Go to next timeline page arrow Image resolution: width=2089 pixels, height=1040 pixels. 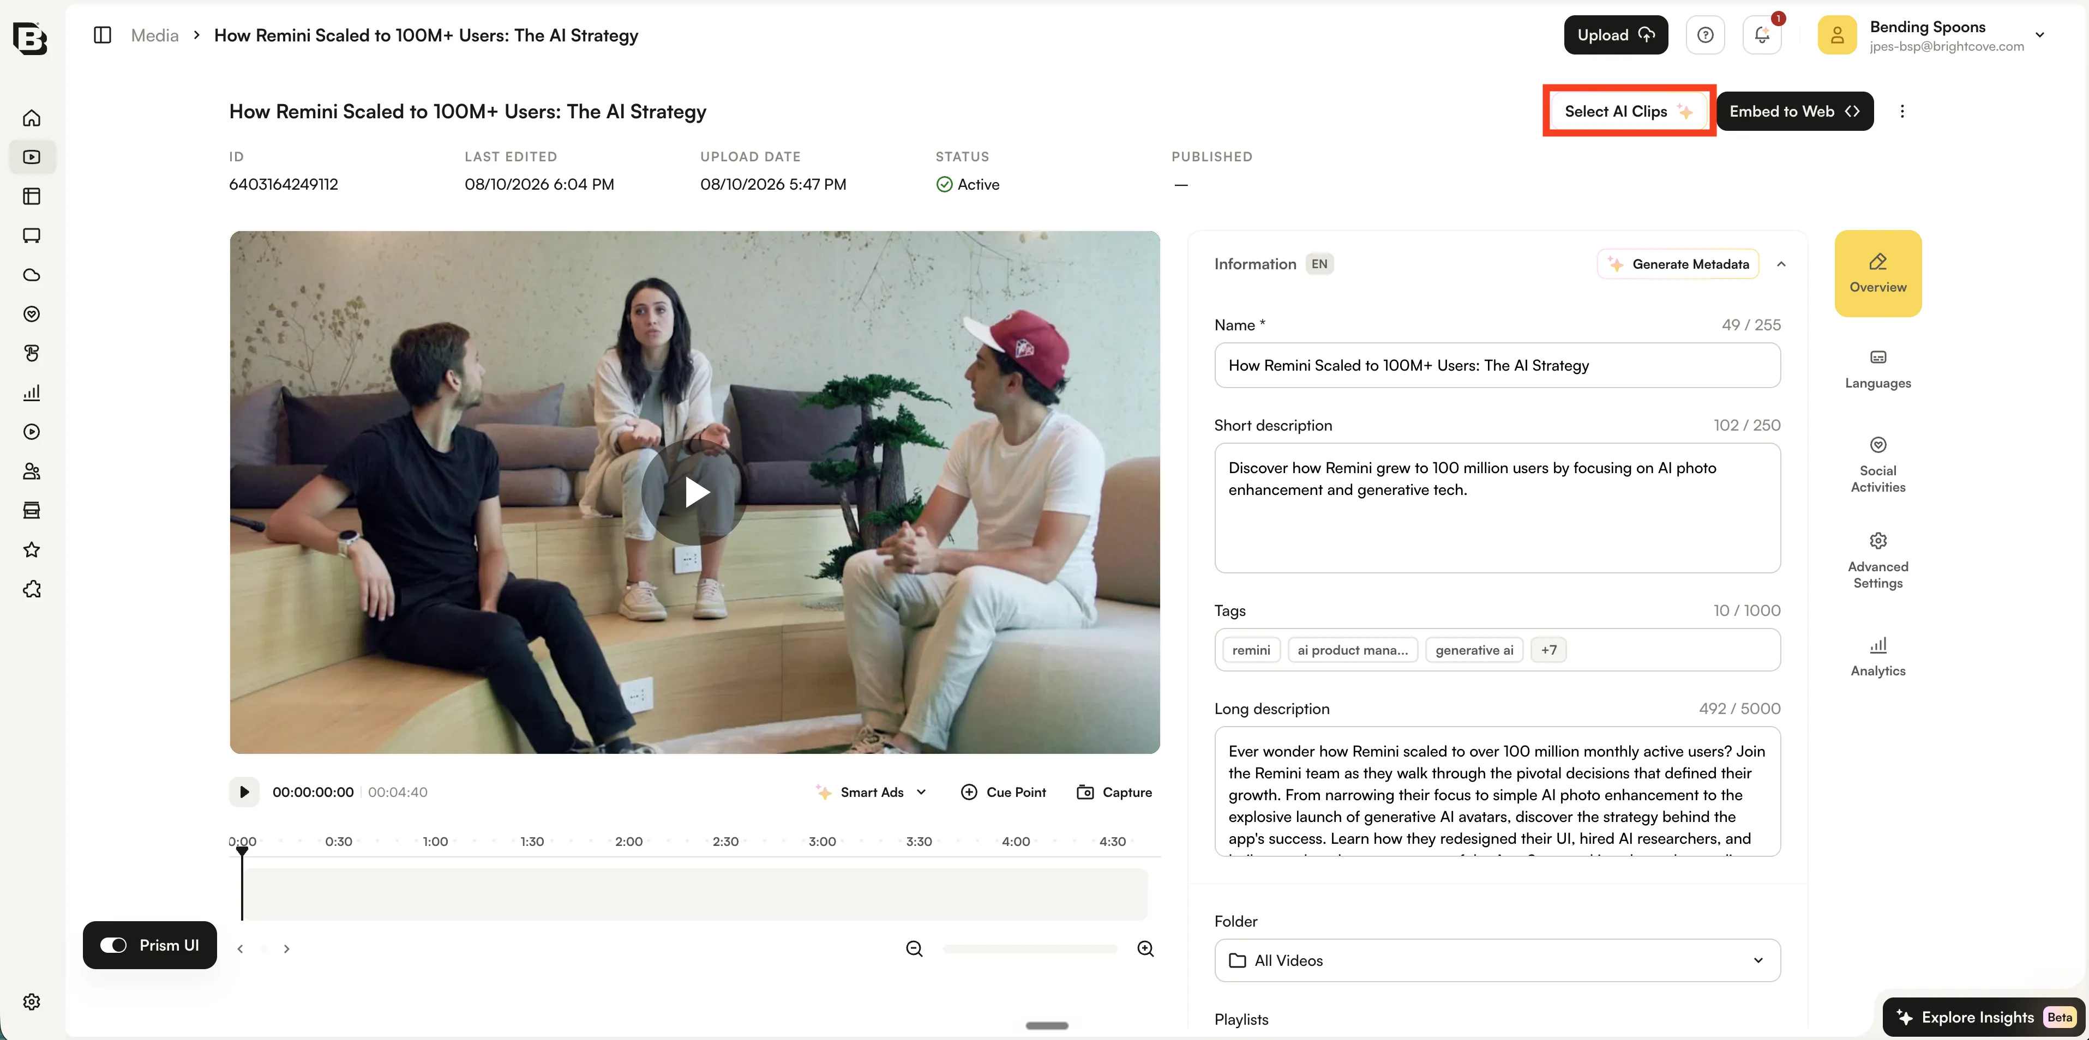pos(286,948)
